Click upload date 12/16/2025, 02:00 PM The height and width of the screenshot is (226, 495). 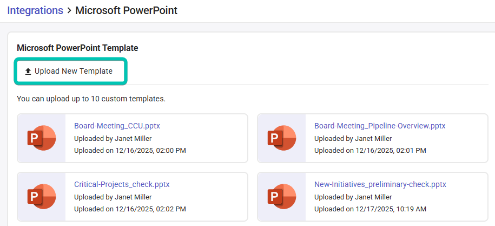(130, 150)
